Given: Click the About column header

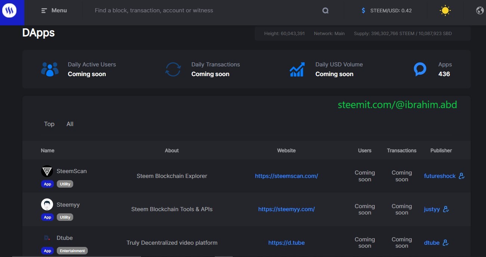Looking at the screenshot, I should coord(172,150).
